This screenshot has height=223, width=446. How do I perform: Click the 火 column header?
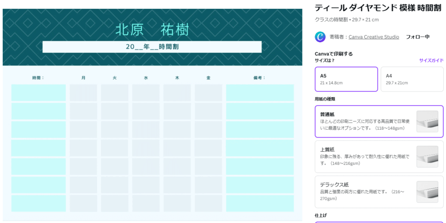114,78
